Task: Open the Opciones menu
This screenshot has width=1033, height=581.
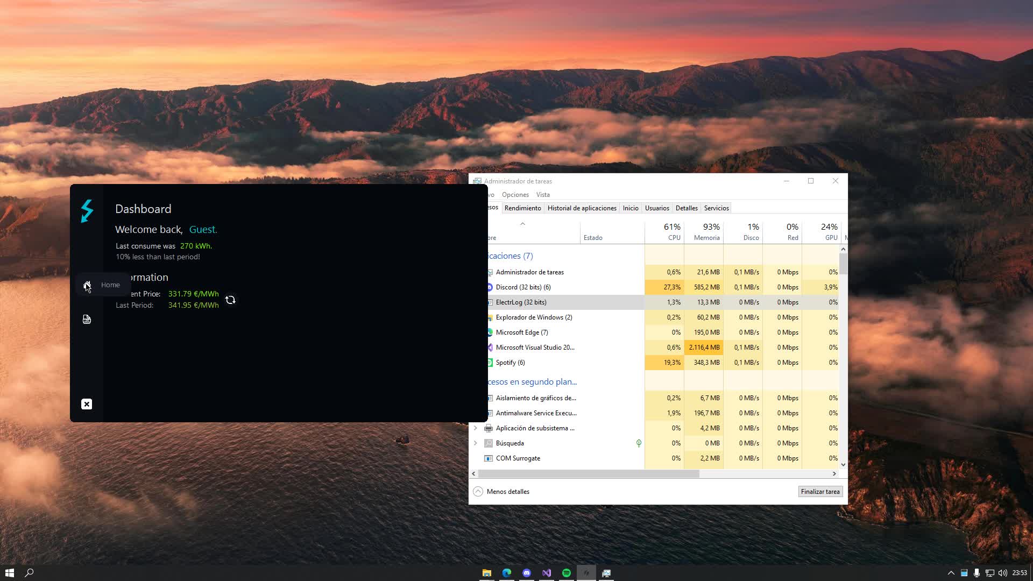Action: click(515, 194)
